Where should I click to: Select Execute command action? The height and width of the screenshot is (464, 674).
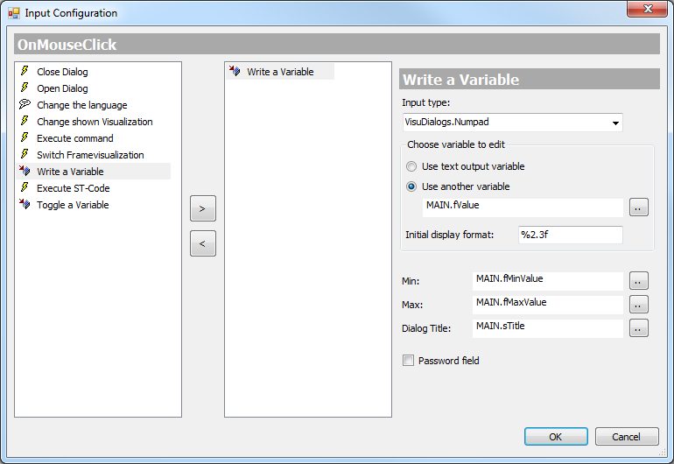[x=75, y=138]
